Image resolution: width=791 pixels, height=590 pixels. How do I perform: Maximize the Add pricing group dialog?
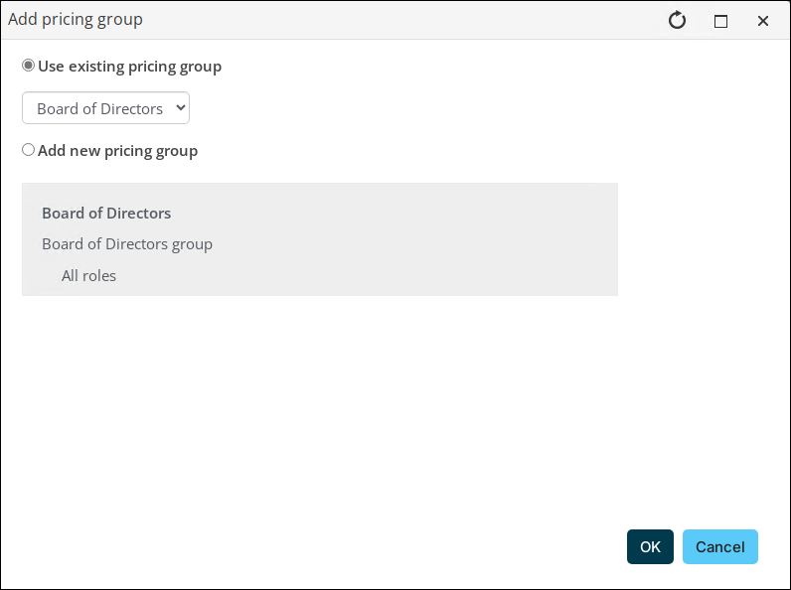[720, 21]
